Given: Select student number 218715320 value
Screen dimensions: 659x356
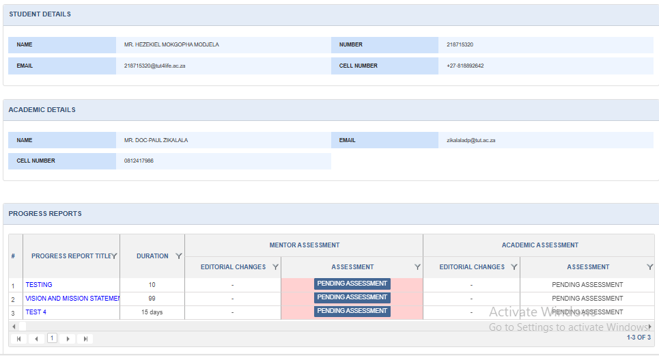Looking at the screenshot, I should tap(460, 44).
